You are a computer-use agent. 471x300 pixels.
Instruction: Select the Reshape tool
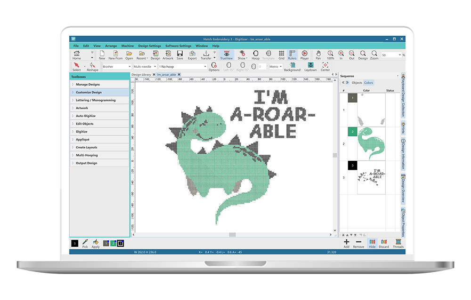(x=92, y=66)
